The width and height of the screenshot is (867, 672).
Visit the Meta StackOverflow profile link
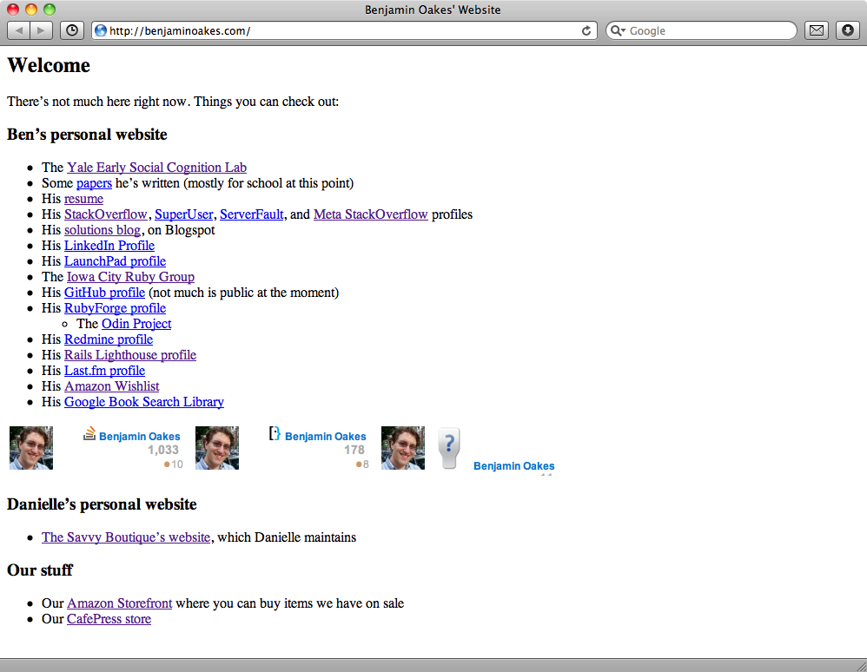(370, 214)
